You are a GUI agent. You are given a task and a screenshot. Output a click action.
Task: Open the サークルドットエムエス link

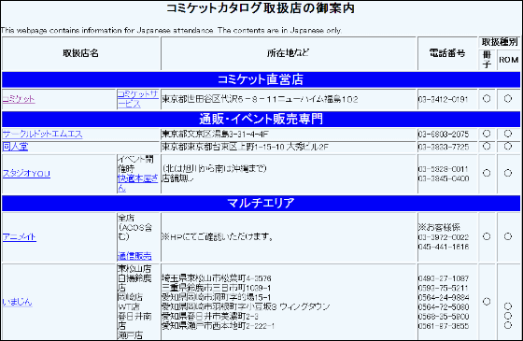click(x=42, y=135)
